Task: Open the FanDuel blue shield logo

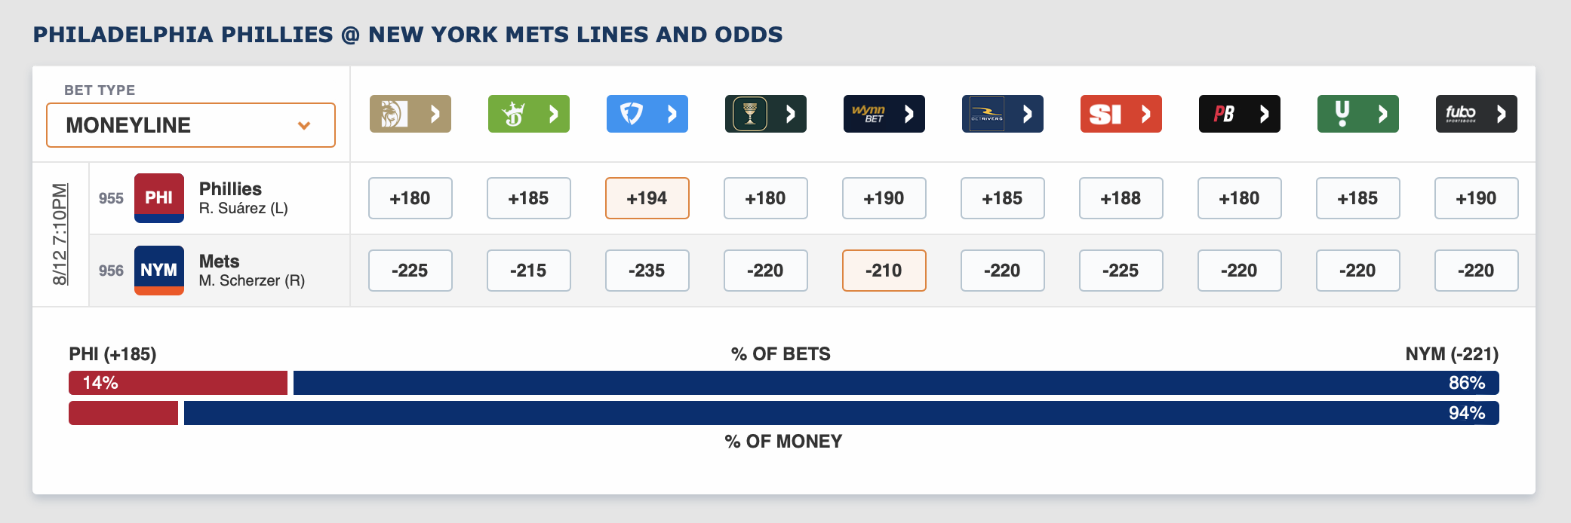Action: 647,114
